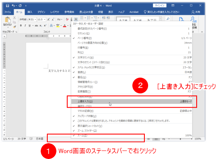Toggle ズーム スライダー(Z) menu entry
Viewport: 217px width, 159px height.
point(132,131)
